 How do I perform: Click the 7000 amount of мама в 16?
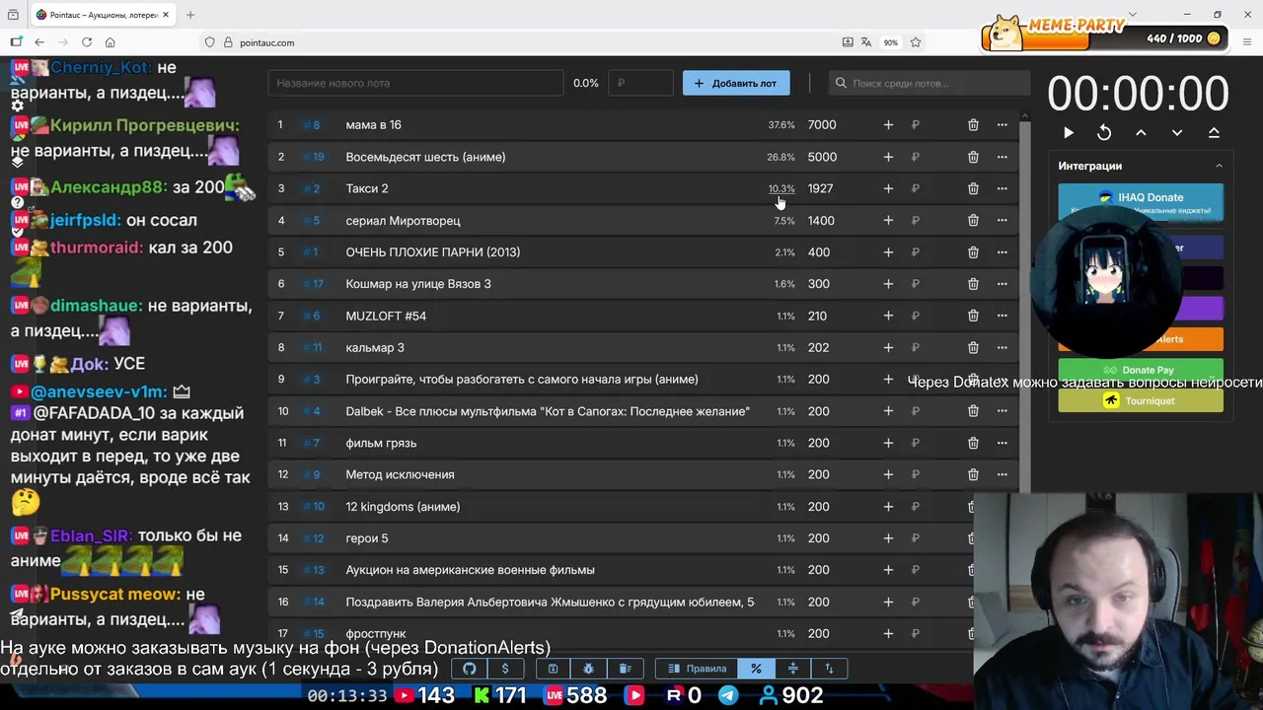tap(822, 125)
